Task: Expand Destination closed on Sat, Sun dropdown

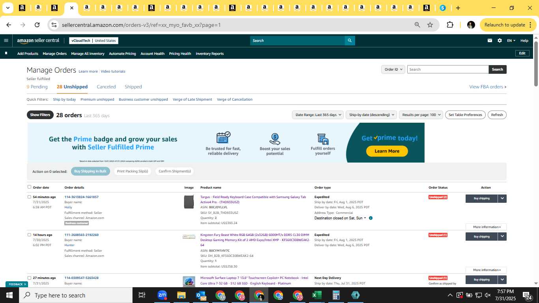Action: pos(340,218)
